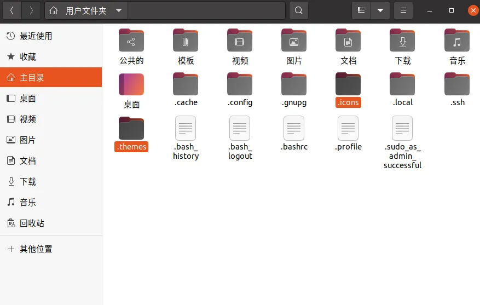Open 回收站 trash in the sidebar
The width and height of the screenshot is (480, 305).
(x=32, y=223)
